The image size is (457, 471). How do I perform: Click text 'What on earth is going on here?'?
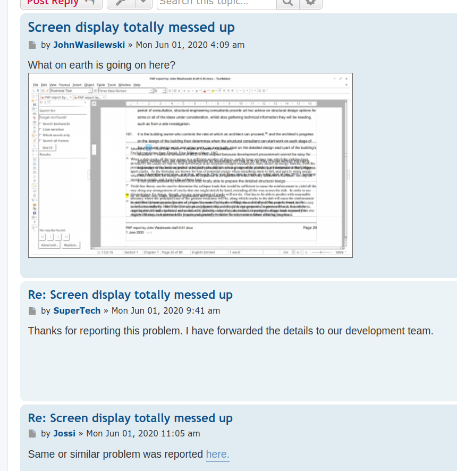pyautogui.click(x=101, y=65)
